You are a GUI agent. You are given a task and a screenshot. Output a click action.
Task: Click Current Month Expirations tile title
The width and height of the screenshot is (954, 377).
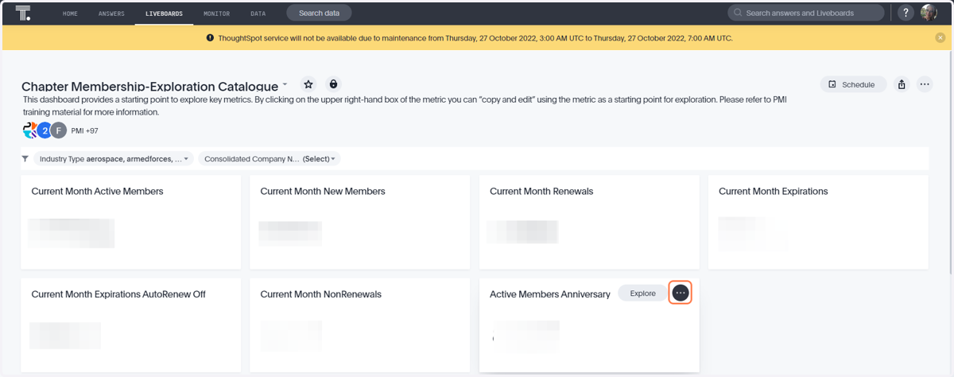coord(774,191)
